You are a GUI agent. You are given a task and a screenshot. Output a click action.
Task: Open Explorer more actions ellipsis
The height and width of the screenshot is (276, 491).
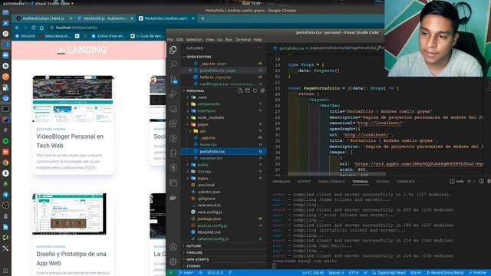(259, 48)
